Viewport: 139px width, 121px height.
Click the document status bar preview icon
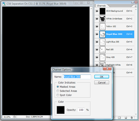pos(14,117)
